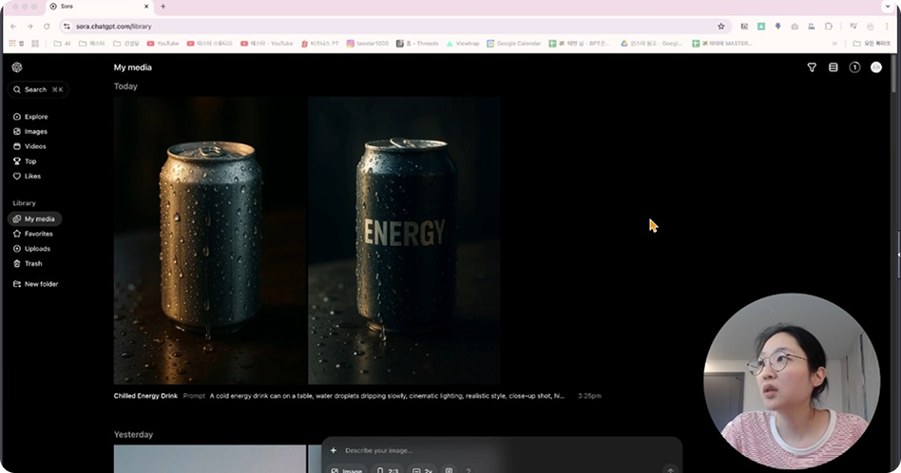
Task: Click plus icon to attach media
Action: (334, 450)
